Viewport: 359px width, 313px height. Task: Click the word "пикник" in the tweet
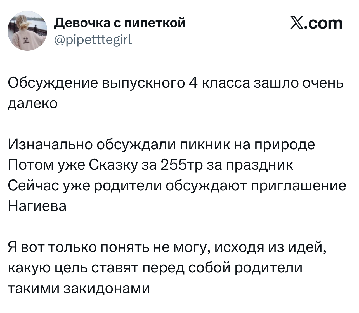(x=204, y=144)
